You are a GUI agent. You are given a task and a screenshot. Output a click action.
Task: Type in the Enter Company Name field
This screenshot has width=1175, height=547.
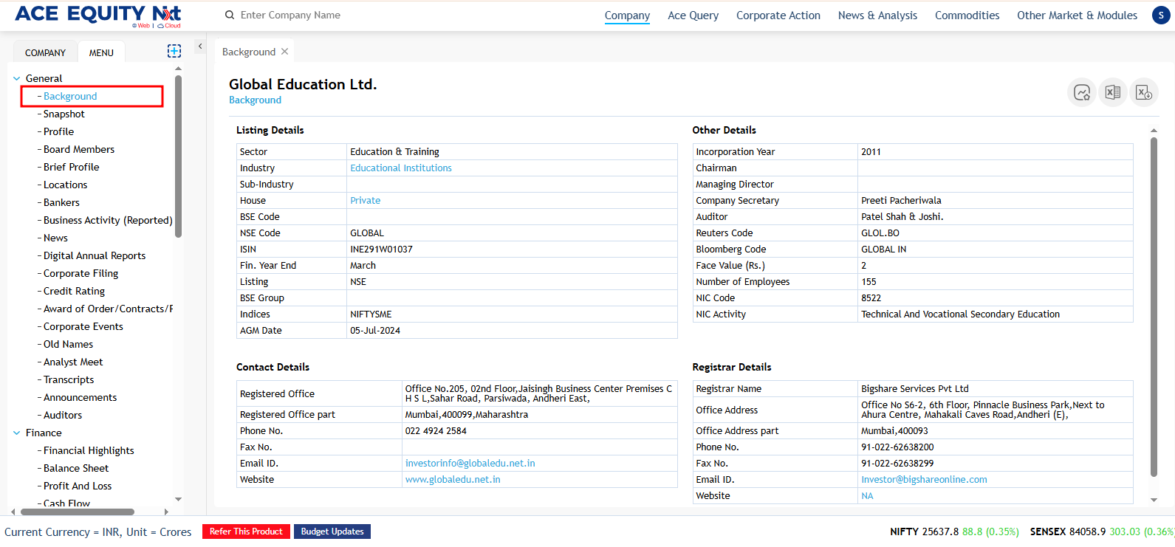tap(332, 15)
